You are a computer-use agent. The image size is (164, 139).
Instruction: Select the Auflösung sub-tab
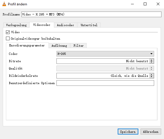click(x=59, y=46)
